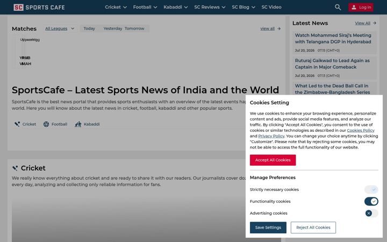Expand the Kabaddi navigation menu
Viewport: 387px width, 242px height.
tap(175, 7)
